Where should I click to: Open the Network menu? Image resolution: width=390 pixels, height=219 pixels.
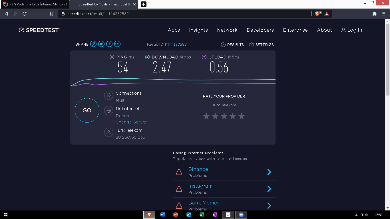coord(227,30)
